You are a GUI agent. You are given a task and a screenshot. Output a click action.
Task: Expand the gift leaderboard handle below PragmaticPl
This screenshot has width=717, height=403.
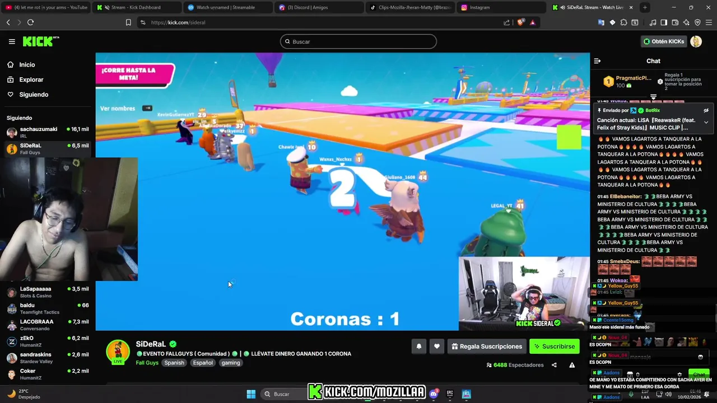pyautogui.click(x=653, y=97)
